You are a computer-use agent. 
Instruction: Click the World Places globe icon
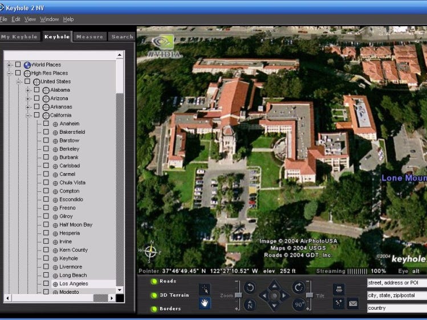(27, 65)
